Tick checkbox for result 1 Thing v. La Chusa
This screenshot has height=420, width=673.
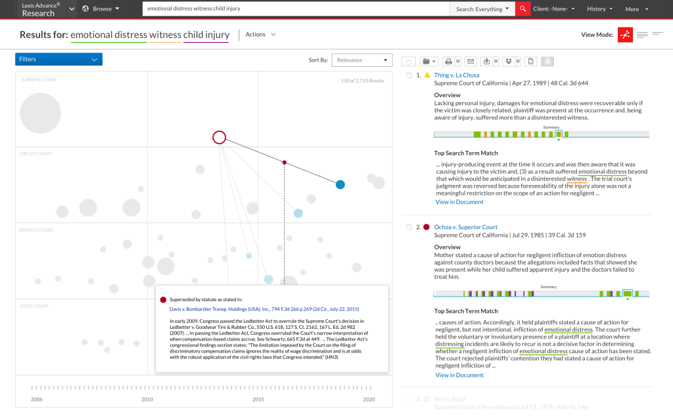click(x=409, y=75)
